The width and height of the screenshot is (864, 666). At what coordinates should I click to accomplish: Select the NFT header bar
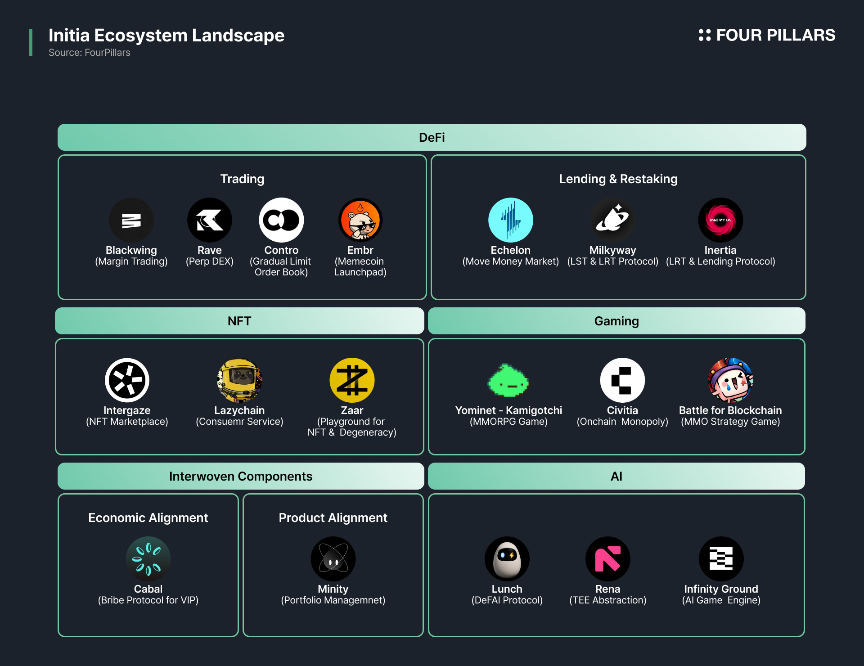point(239,321)
